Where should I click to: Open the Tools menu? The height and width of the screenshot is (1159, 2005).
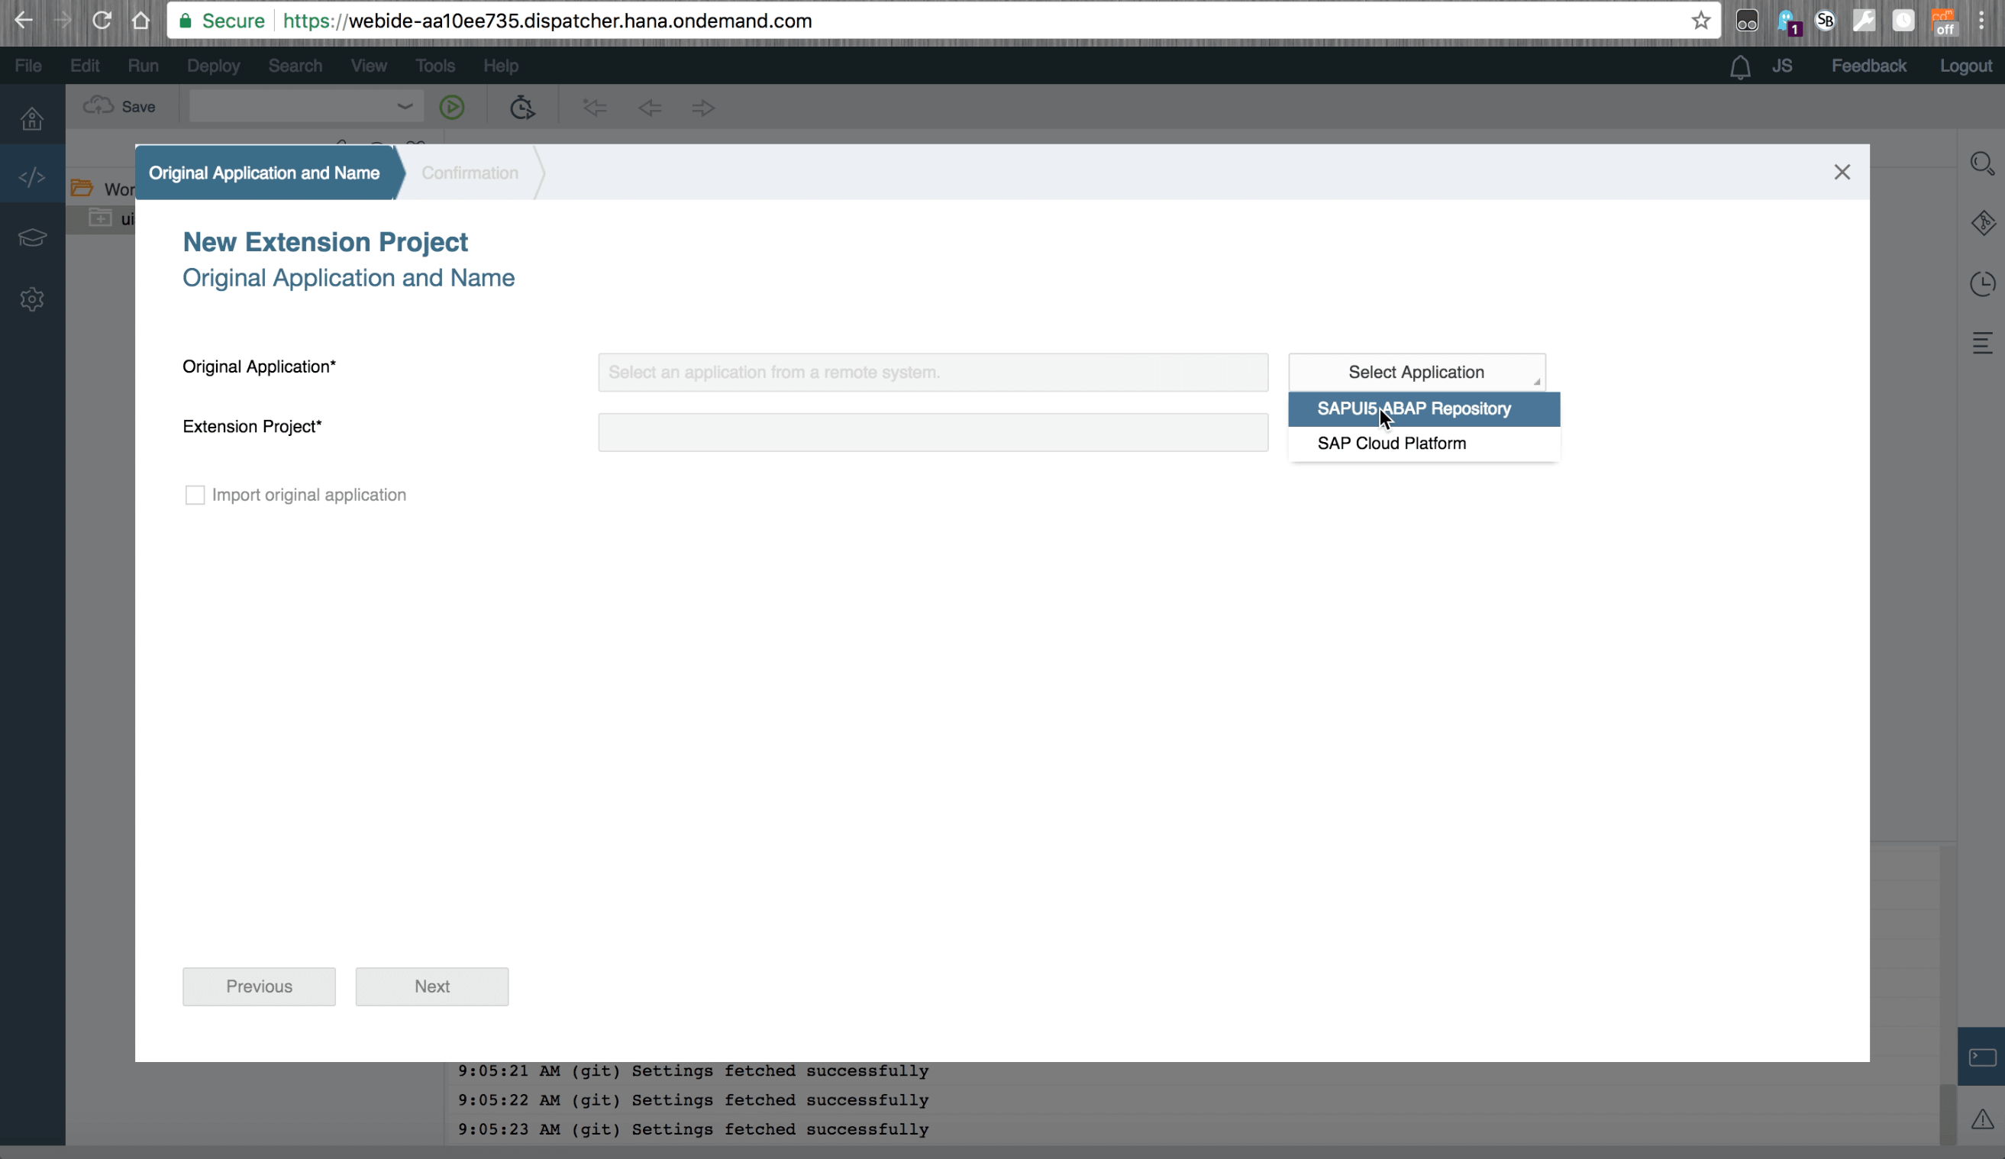coord(434,66)
